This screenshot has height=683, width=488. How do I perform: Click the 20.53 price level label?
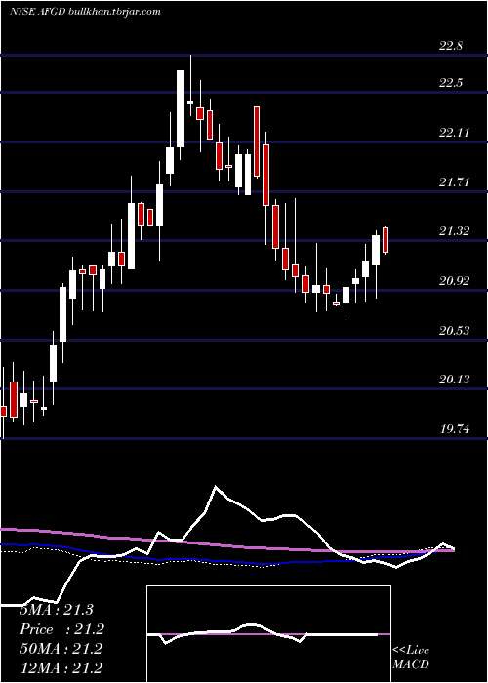[455, 331]
